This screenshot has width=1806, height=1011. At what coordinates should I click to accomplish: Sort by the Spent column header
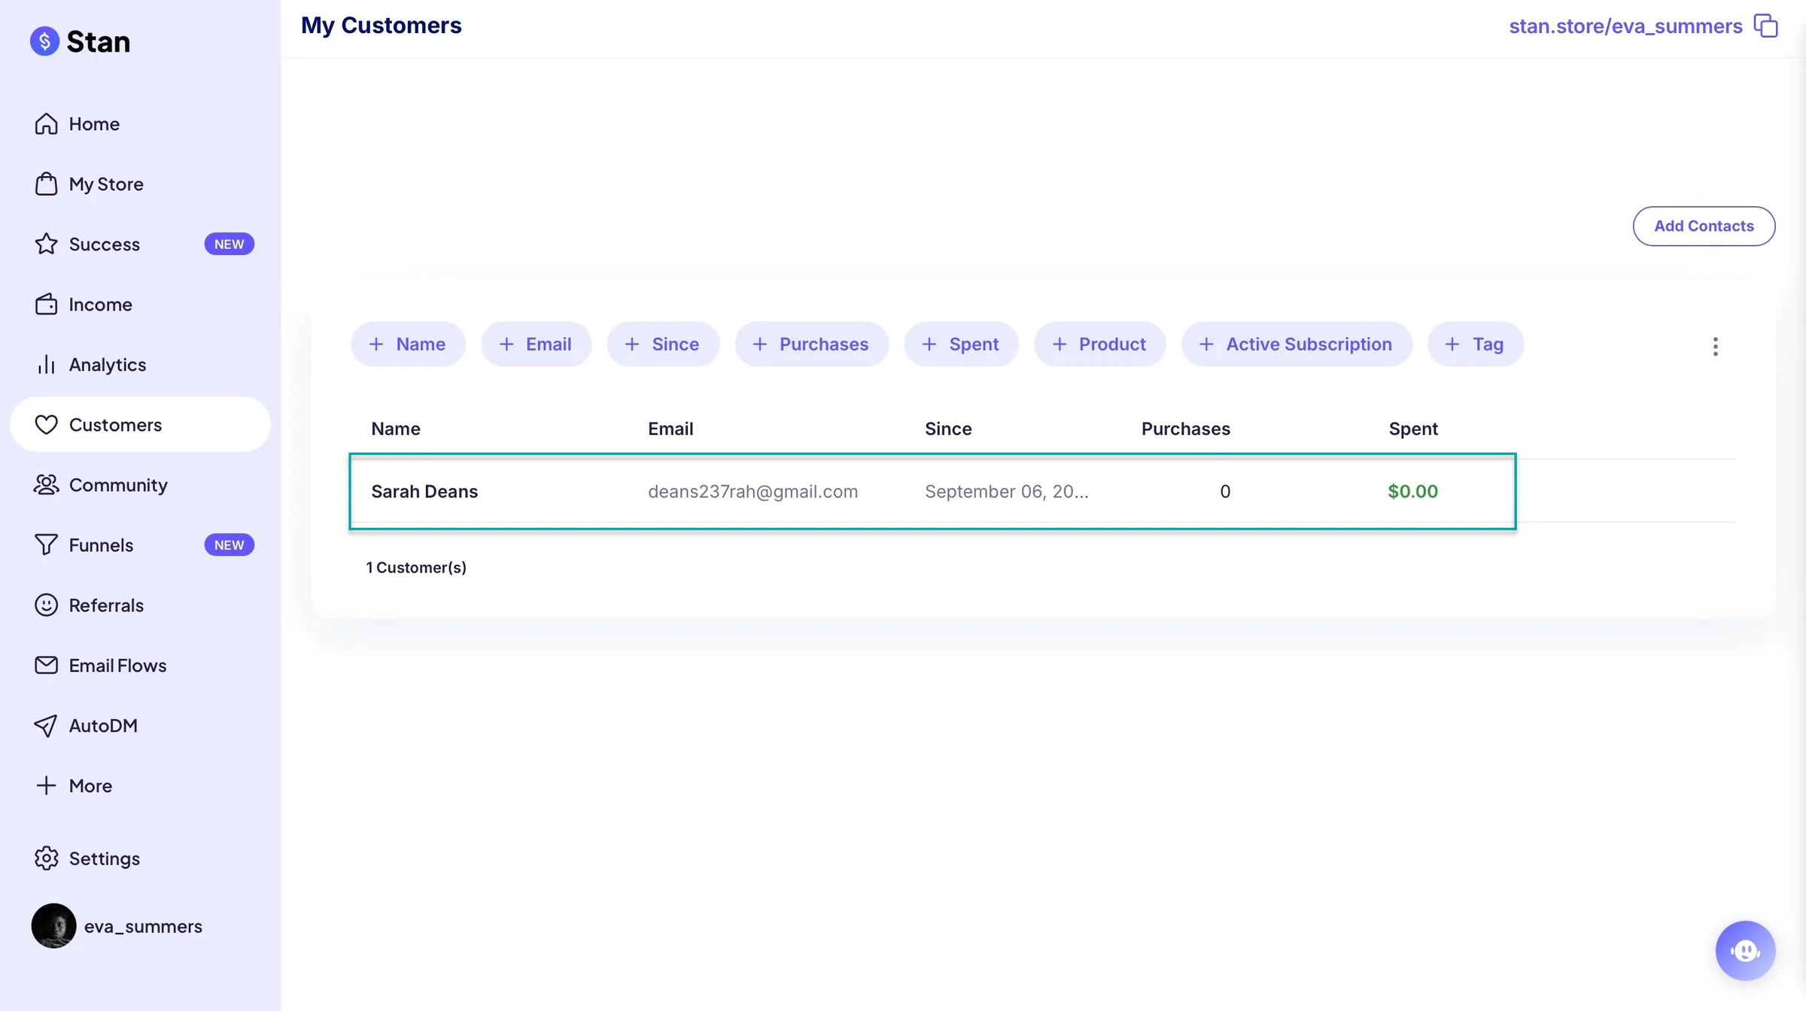tap(1412, 429)
